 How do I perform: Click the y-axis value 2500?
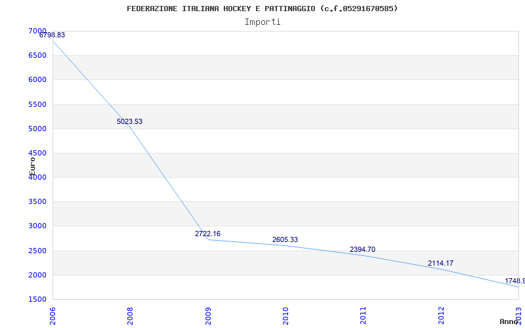coord(37,251)
